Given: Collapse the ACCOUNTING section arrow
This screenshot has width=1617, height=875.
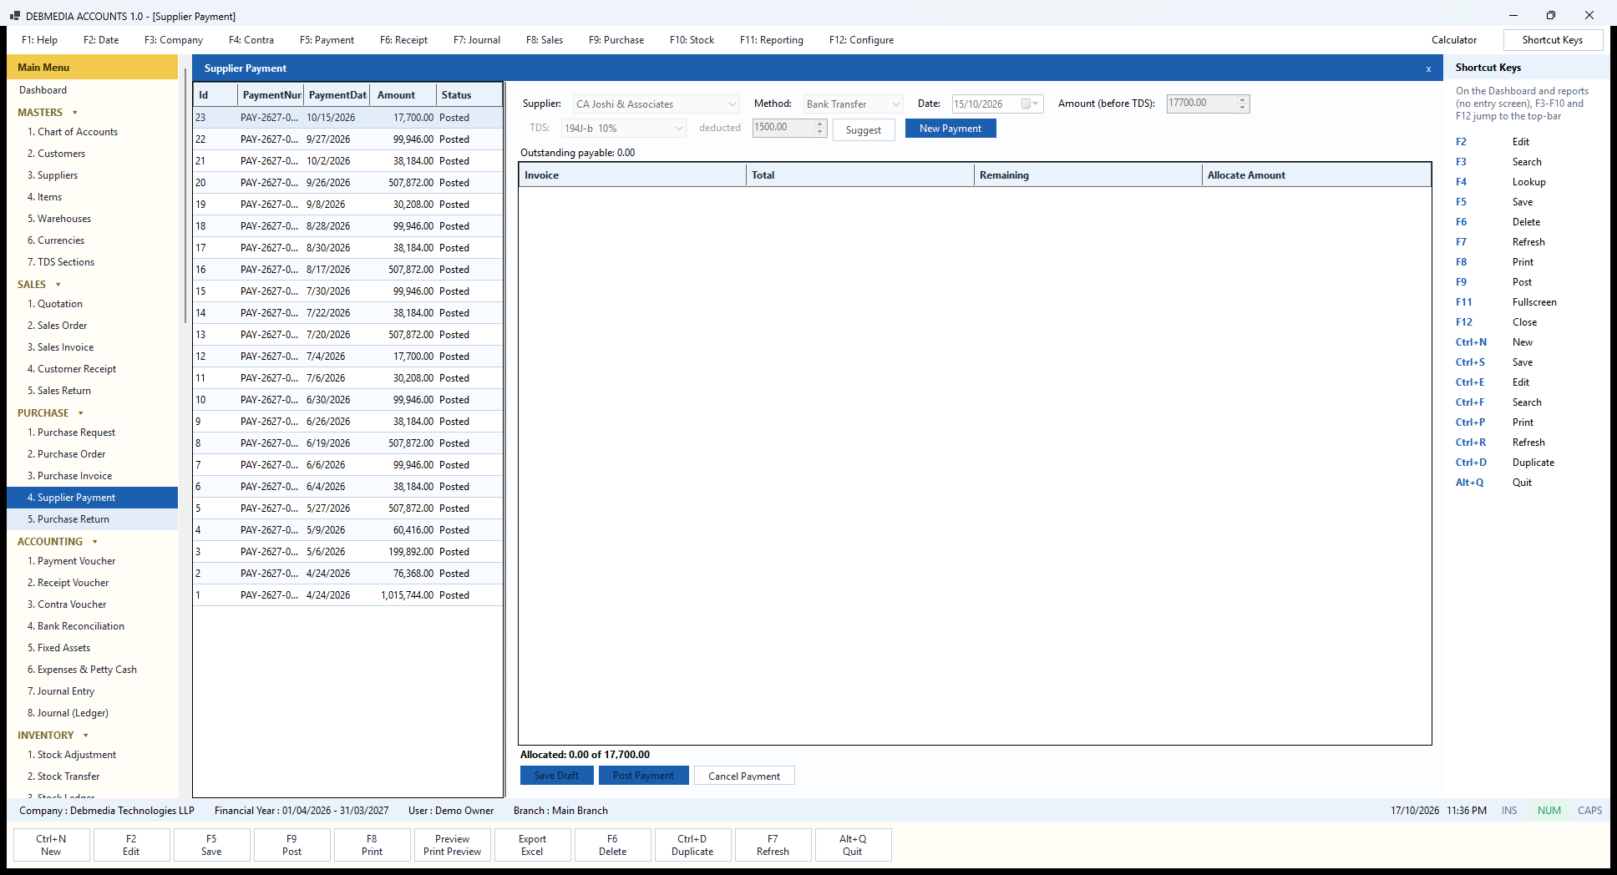Looking at the screenshot, I should (95, 542).
